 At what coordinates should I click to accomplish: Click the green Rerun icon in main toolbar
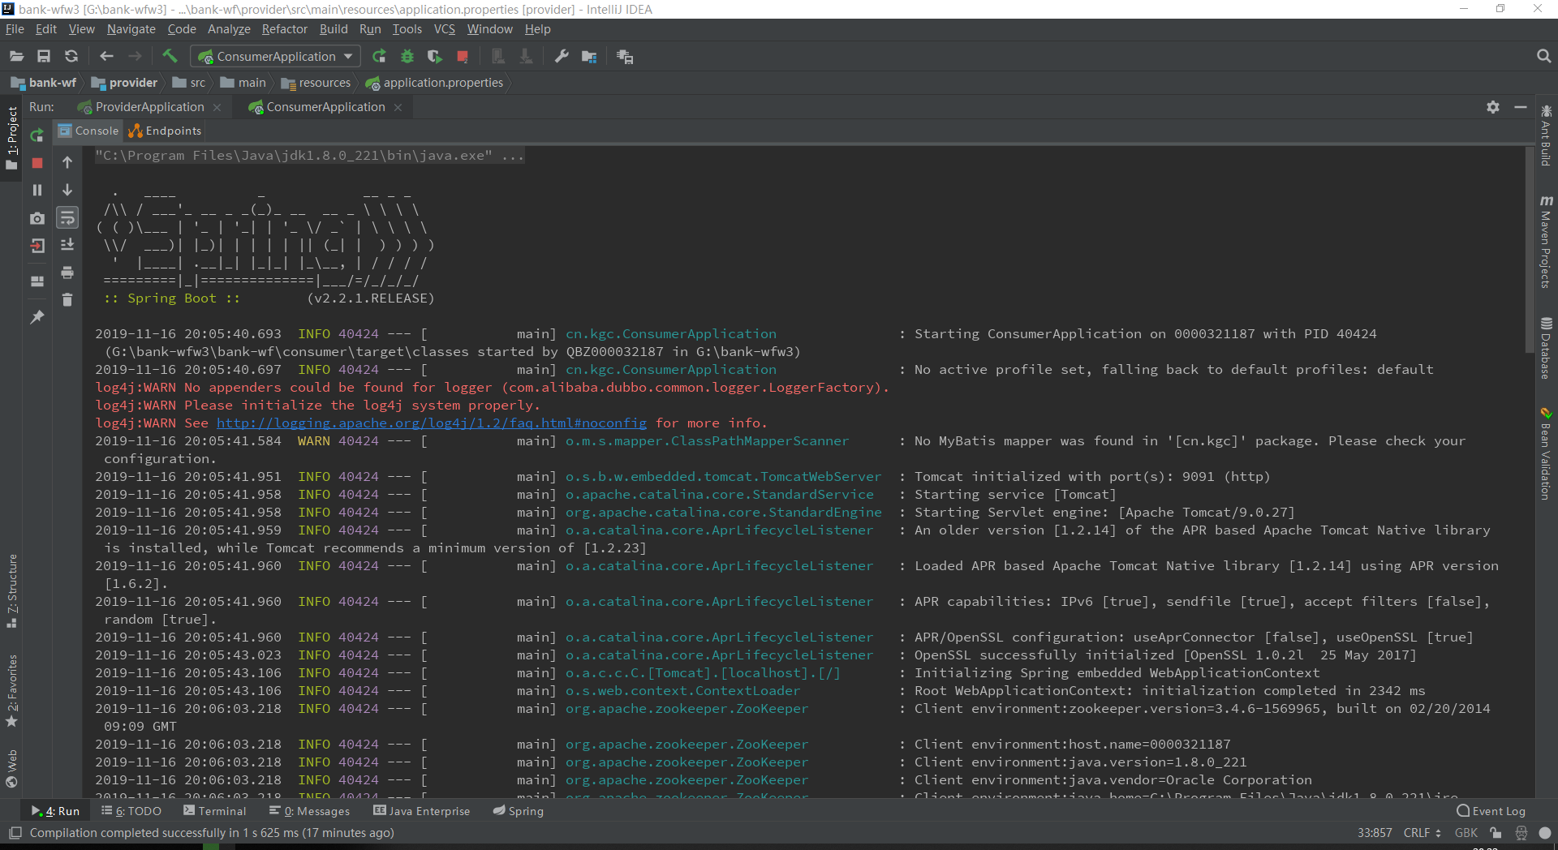pyautogui.click(x=379, y=57)
